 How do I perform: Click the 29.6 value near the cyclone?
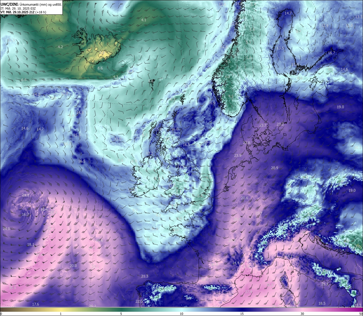[26, 195]
